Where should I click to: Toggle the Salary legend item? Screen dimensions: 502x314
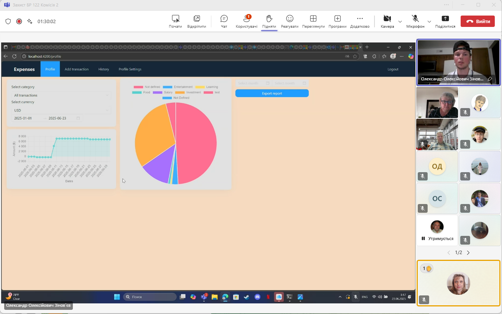[163, 92]
